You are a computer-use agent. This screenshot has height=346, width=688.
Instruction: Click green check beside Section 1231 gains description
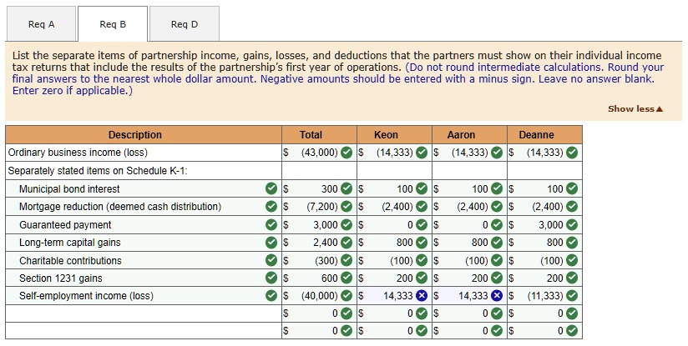point(271,278)
